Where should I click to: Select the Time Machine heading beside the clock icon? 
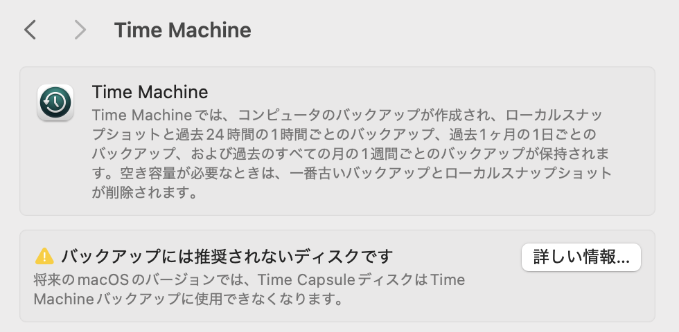[150, 92]
